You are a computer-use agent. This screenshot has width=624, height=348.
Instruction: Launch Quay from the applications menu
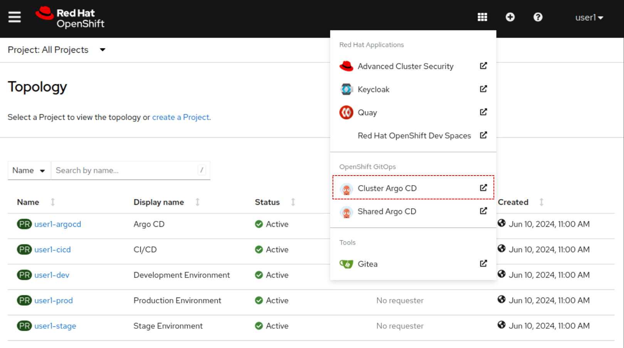[413, 112]
